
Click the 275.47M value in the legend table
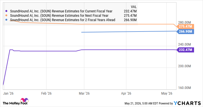pos(130,16)
